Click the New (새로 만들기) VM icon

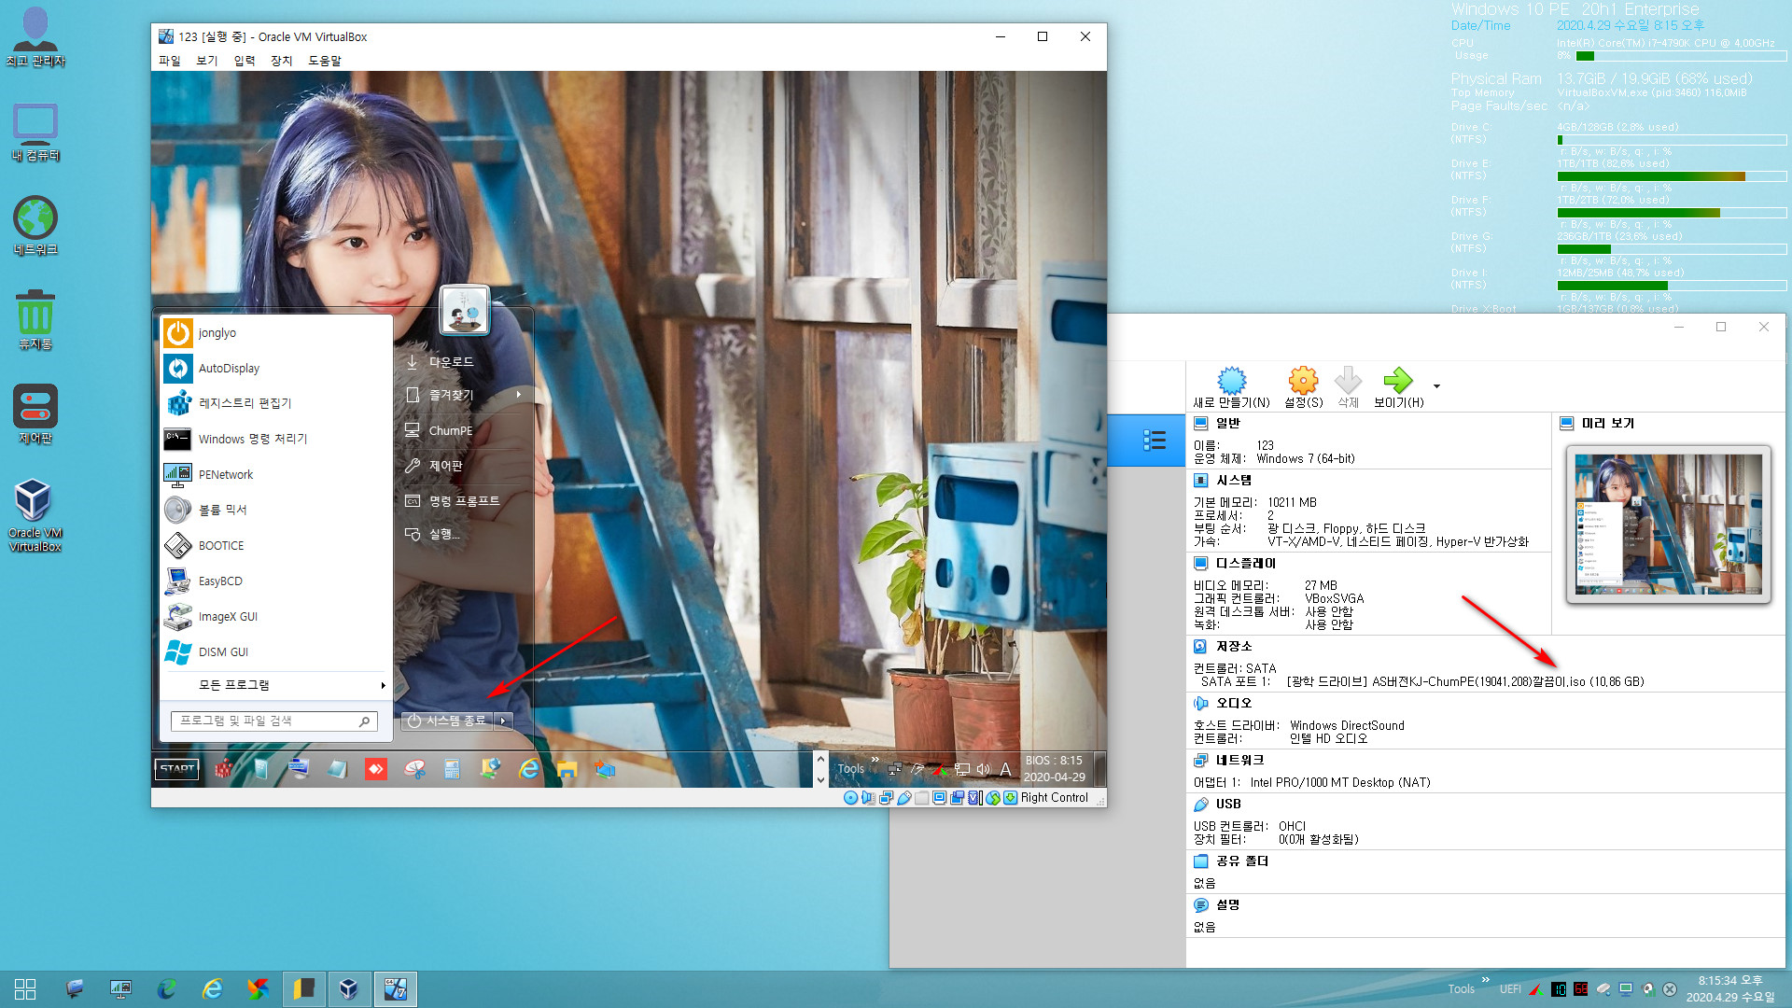pos(1231,381)
